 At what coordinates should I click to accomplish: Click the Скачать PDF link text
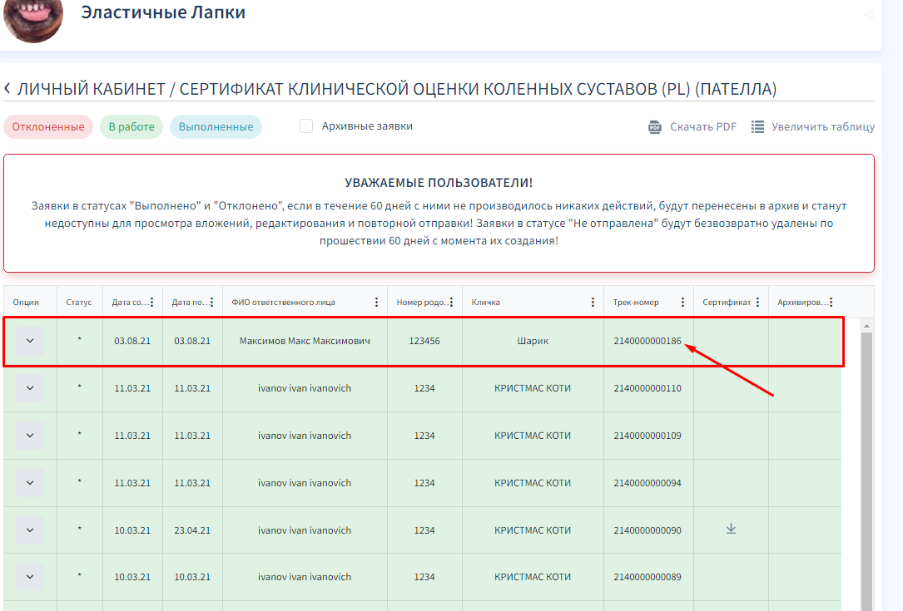(x=703, y=127)
